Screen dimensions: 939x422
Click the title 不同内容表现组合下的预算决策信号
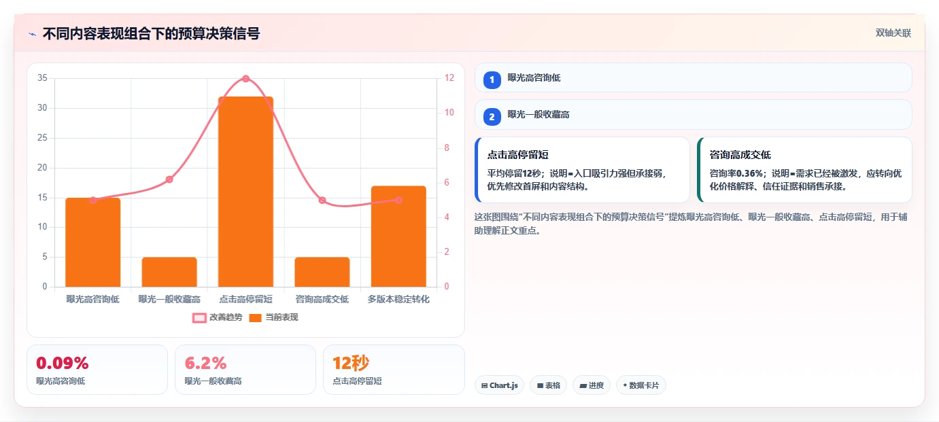coord(151,34)
